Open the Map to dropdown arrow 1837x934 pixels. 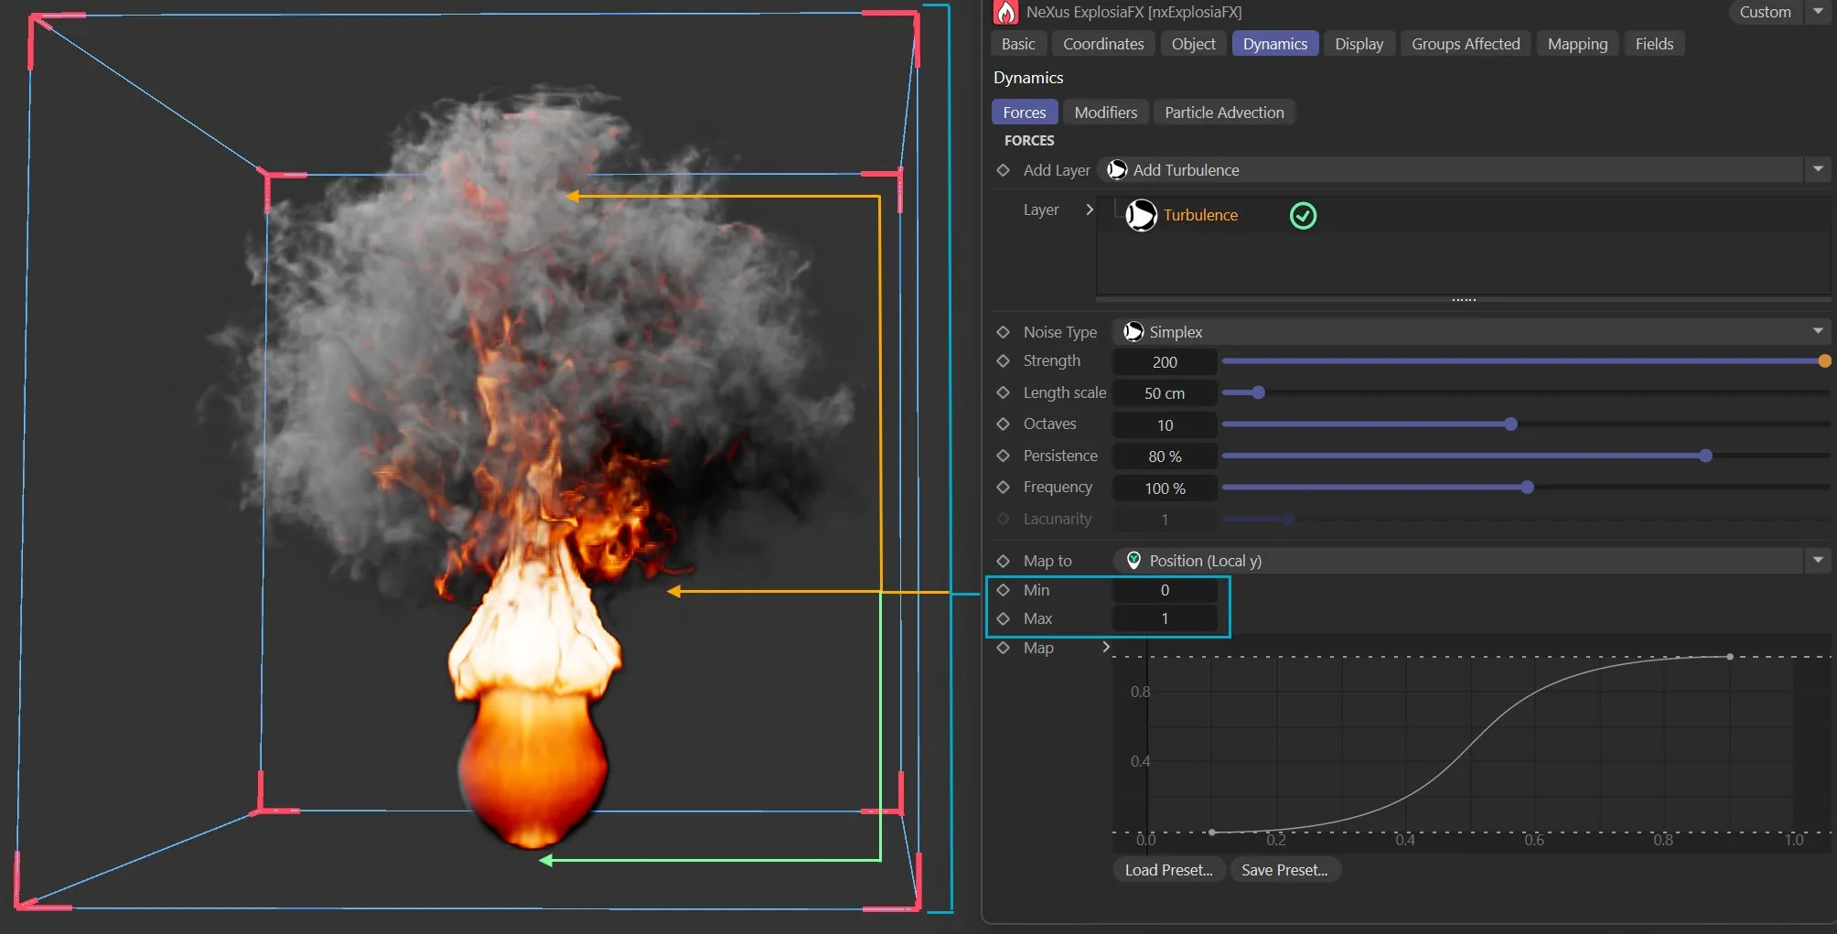point(1816,560)
